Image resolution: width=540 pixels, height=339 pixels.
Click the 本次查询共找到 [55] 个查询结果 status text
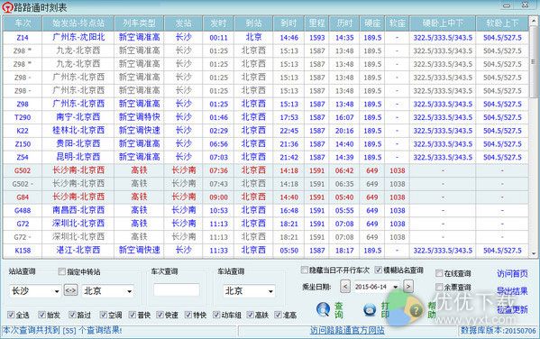(x=62, y=330)
